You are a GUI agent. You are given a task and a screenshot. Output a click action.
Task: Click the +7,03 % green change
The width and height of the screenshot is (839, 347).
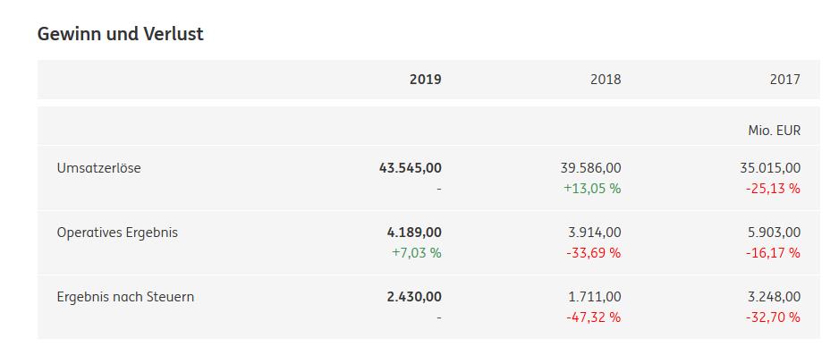[417, 253]
